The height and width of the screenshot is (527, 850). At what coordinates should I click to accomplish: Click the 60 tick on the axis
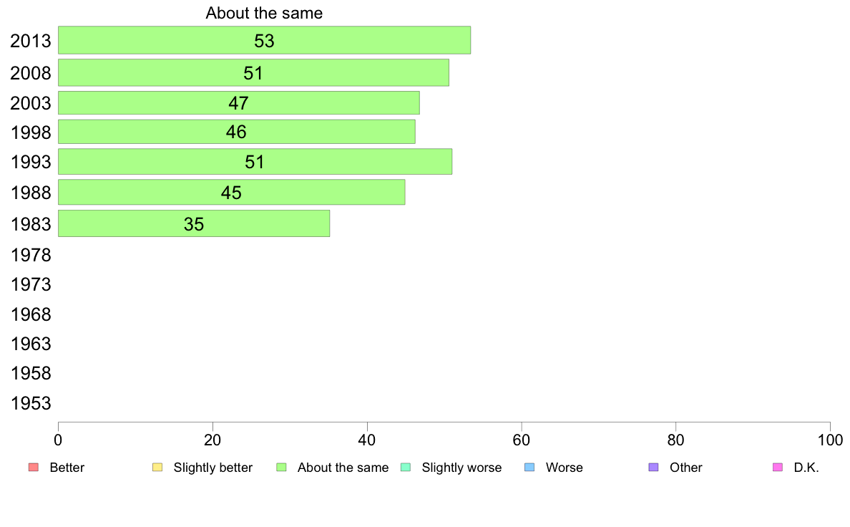coord(522,440)
